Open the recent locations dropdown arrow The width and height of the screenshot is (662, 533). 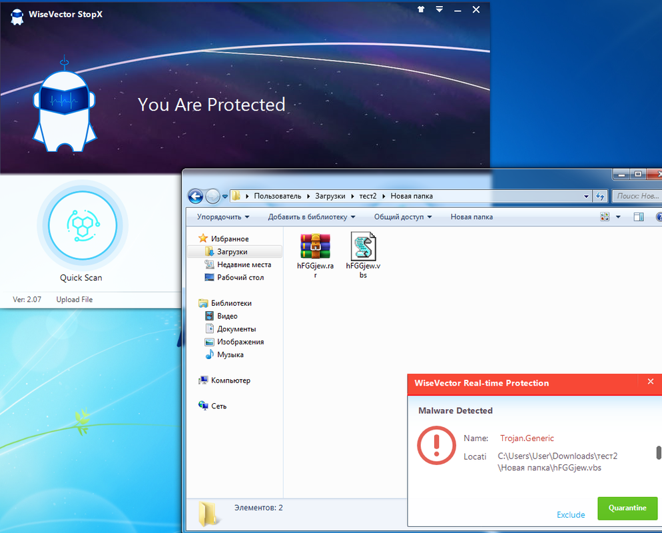click(x=225, y=197)
